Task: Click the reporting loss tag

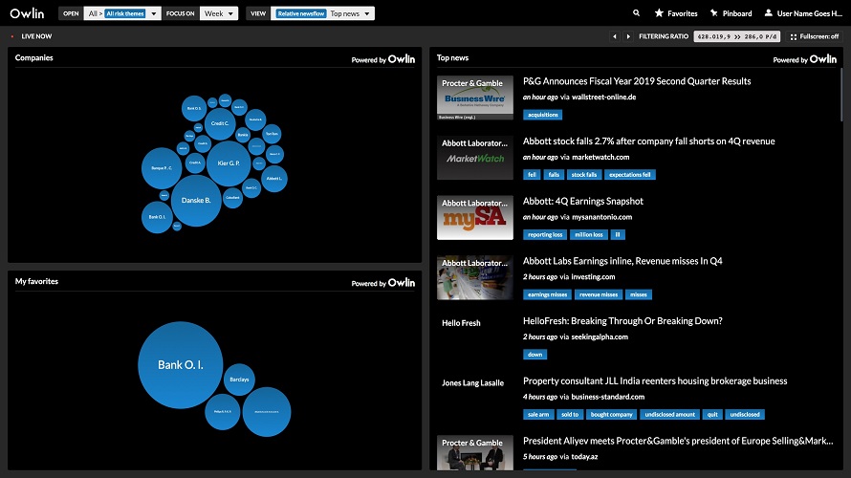Action: (x=545, y=235)
